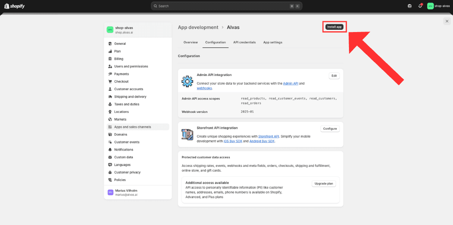Open Plan settings via its icon
The width and height of the screenshot is (453, 225).
click(x=110, y=51)
